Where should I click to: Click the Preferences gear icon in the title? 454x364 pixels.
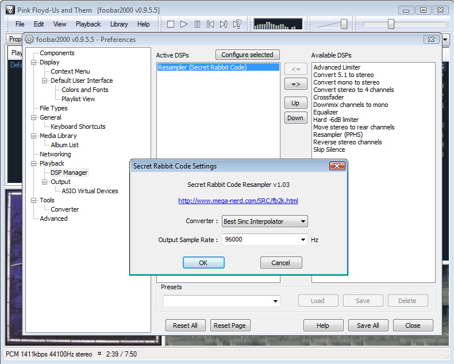(29, 39)
